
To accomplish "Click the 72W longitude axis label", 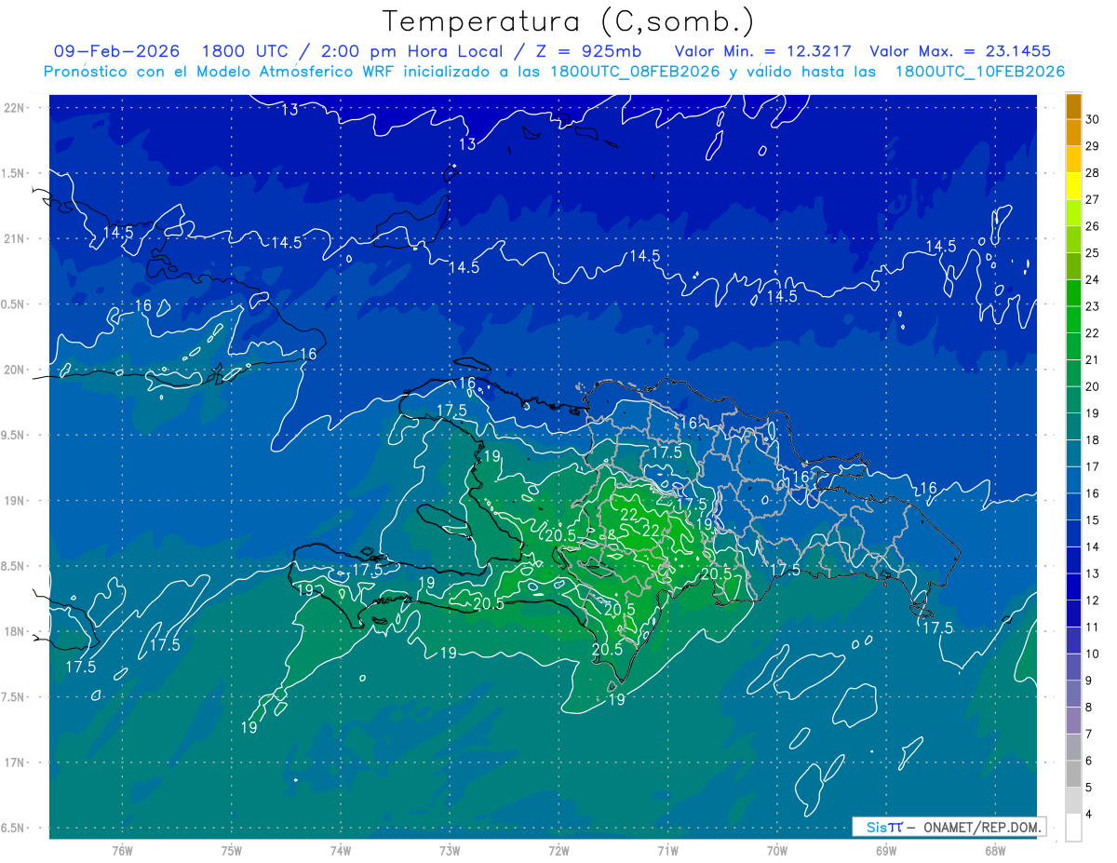I will pyautogui.click(x=558, y=851).
